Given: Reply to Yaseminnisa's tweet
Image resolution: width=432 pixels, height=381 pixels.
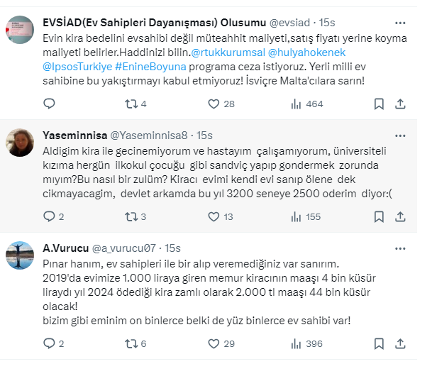Looking at the screenshot, I should [x=49, y=217].
